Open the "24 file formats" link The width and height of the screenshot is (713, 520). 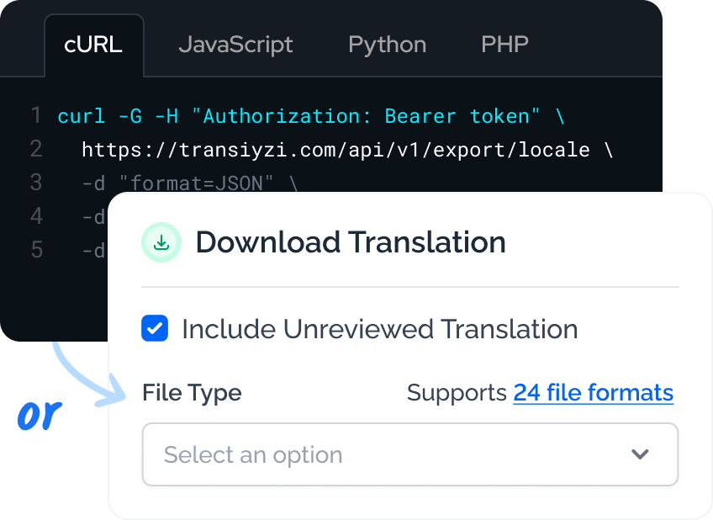[x=593, y=392]
